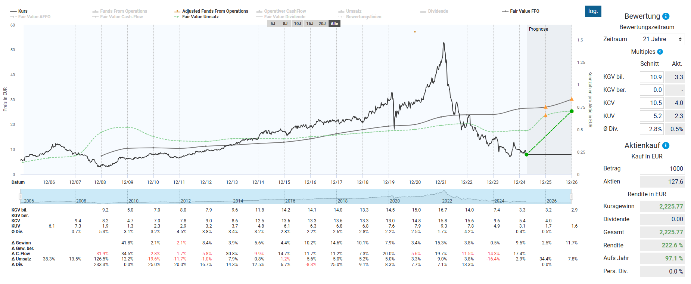
Task: Open the Zeitraum dropdown showing 21 Jahre
Action: coord(662,39)
